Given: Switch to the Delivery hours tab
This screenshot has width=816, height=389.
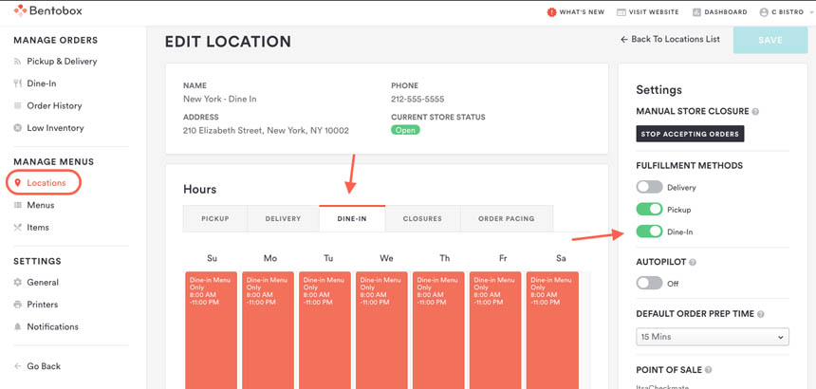Looking at the screenshot, I should [283, 219].
